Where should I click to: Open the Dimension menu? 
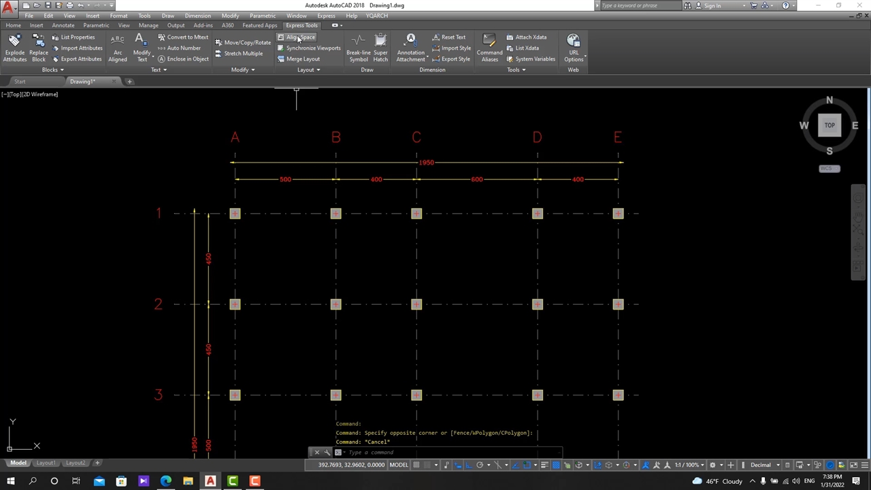[x=197, y=16]
